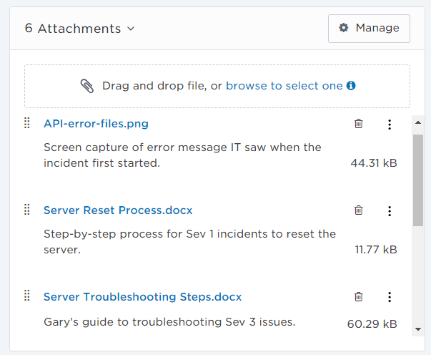The height and width of the screenshot is (355, 431).
Task: Open more options for Server Troubleshooting Steps.docx
Action: point(390,297)
